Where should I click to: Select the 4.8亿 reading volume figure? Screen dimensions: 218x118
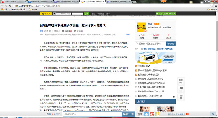click(142, 35)
